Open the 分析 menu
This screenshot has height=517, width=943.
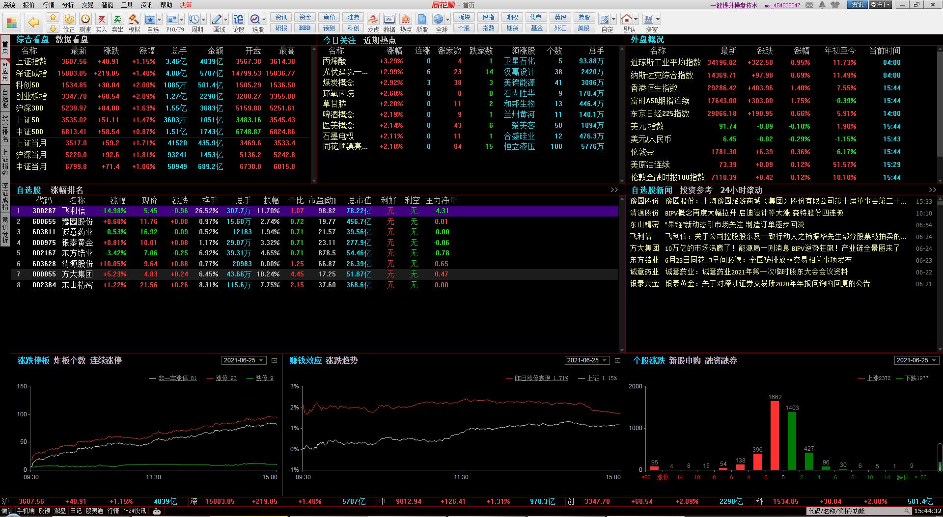point(68,5)
